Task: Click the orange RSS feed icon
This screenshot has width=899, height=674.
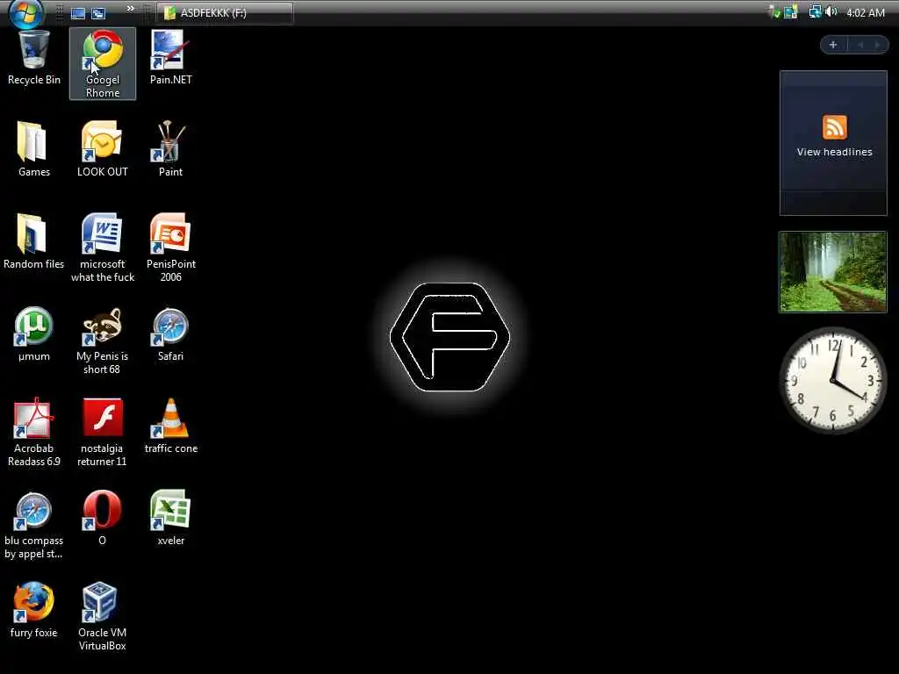Action: [834, 127]
